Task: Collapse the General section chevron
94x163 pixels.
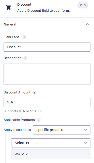Action: pos(87,24)
